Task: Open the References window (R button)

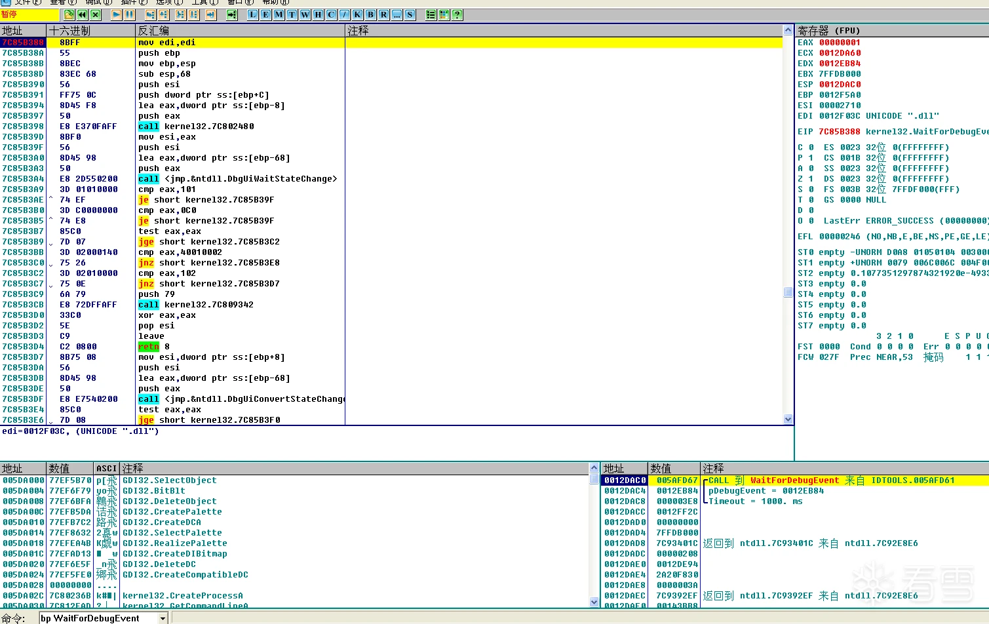Action: tap(384, 14)
